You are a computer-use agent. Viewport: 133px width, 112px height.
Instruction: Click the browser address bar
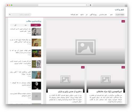click(x=63, y=5)
